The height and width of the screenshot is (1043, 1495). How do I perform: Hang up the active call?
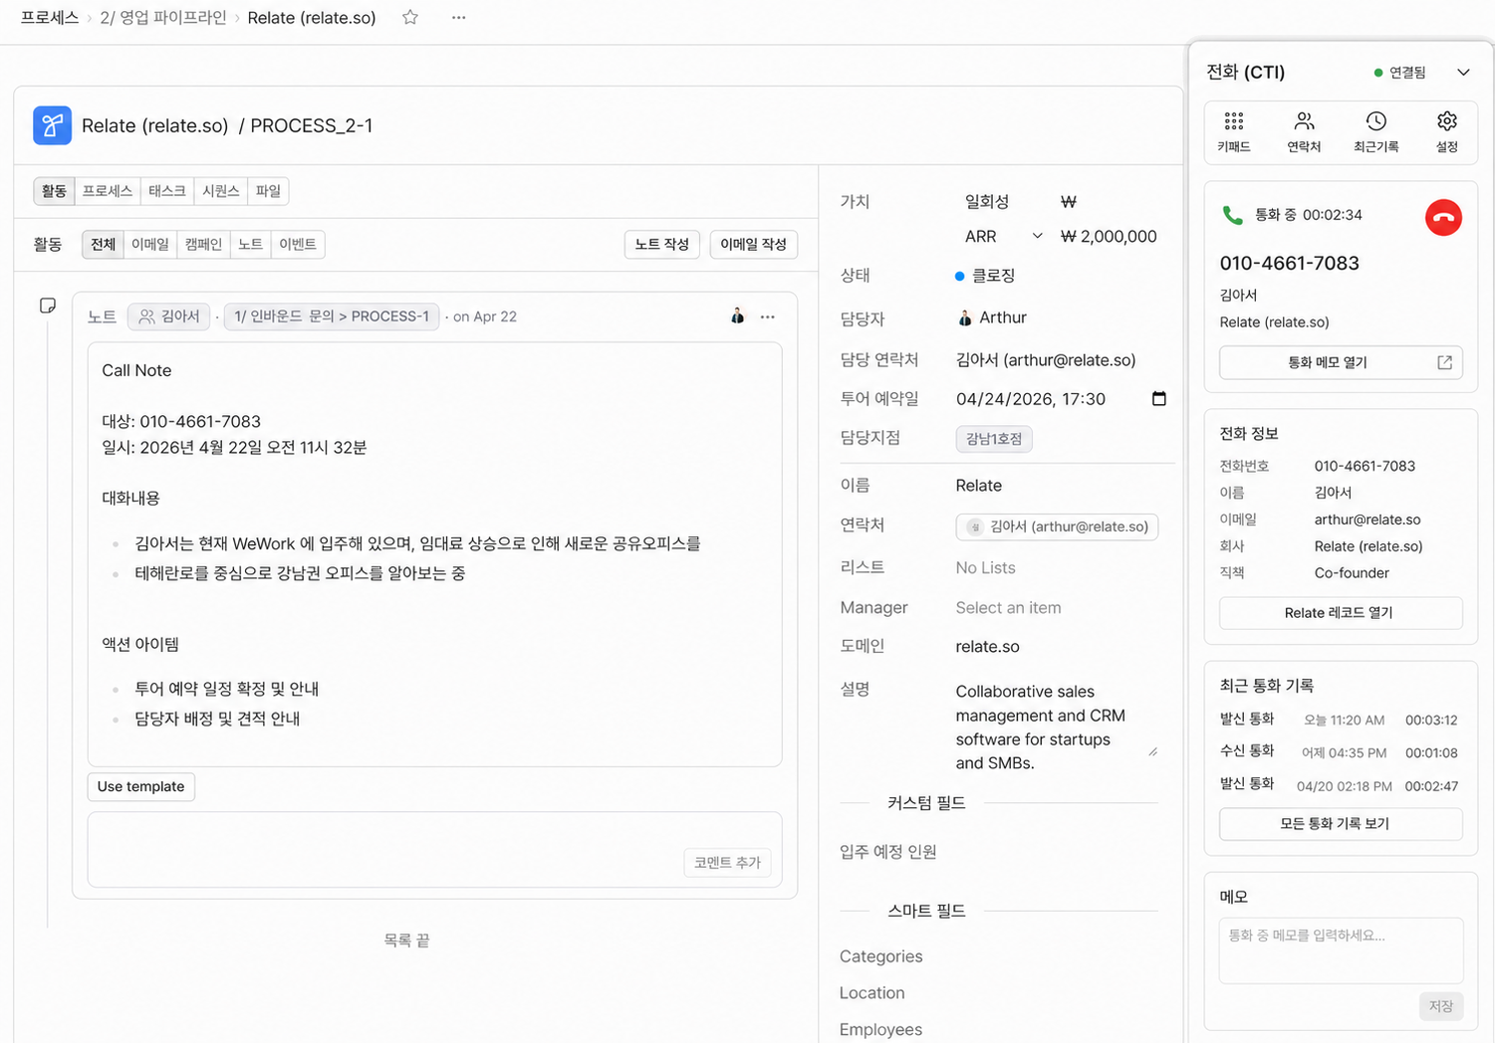pyautogui.click(x=1443, y=217)
